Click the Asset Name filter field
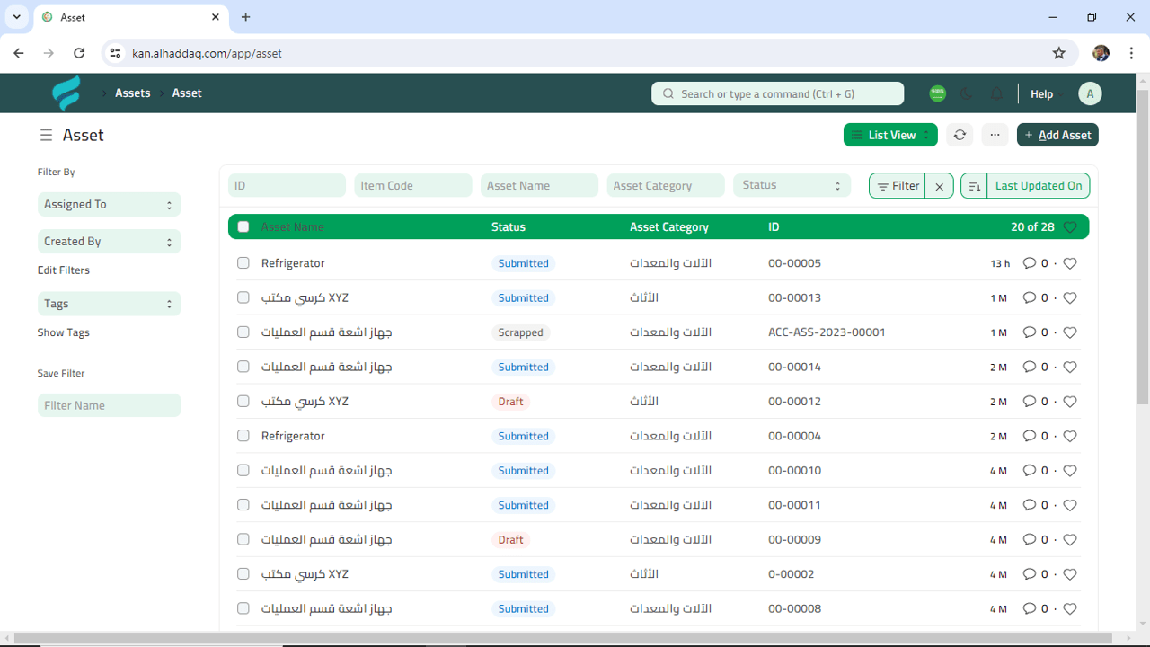This screenshot has height=647, width=1150. point(539,185)
